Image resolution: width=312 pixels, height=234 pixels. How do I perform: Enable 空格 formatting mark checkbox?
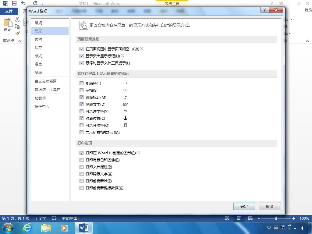[x=81, y=90]
